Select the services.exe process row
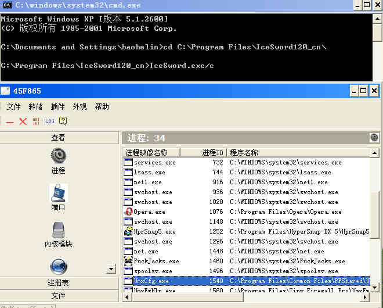The width and height of the screenshot is (383, 308). coord(246,162)
